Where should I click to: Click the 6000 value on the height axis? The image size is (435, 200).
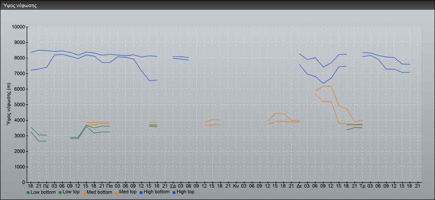20,89
